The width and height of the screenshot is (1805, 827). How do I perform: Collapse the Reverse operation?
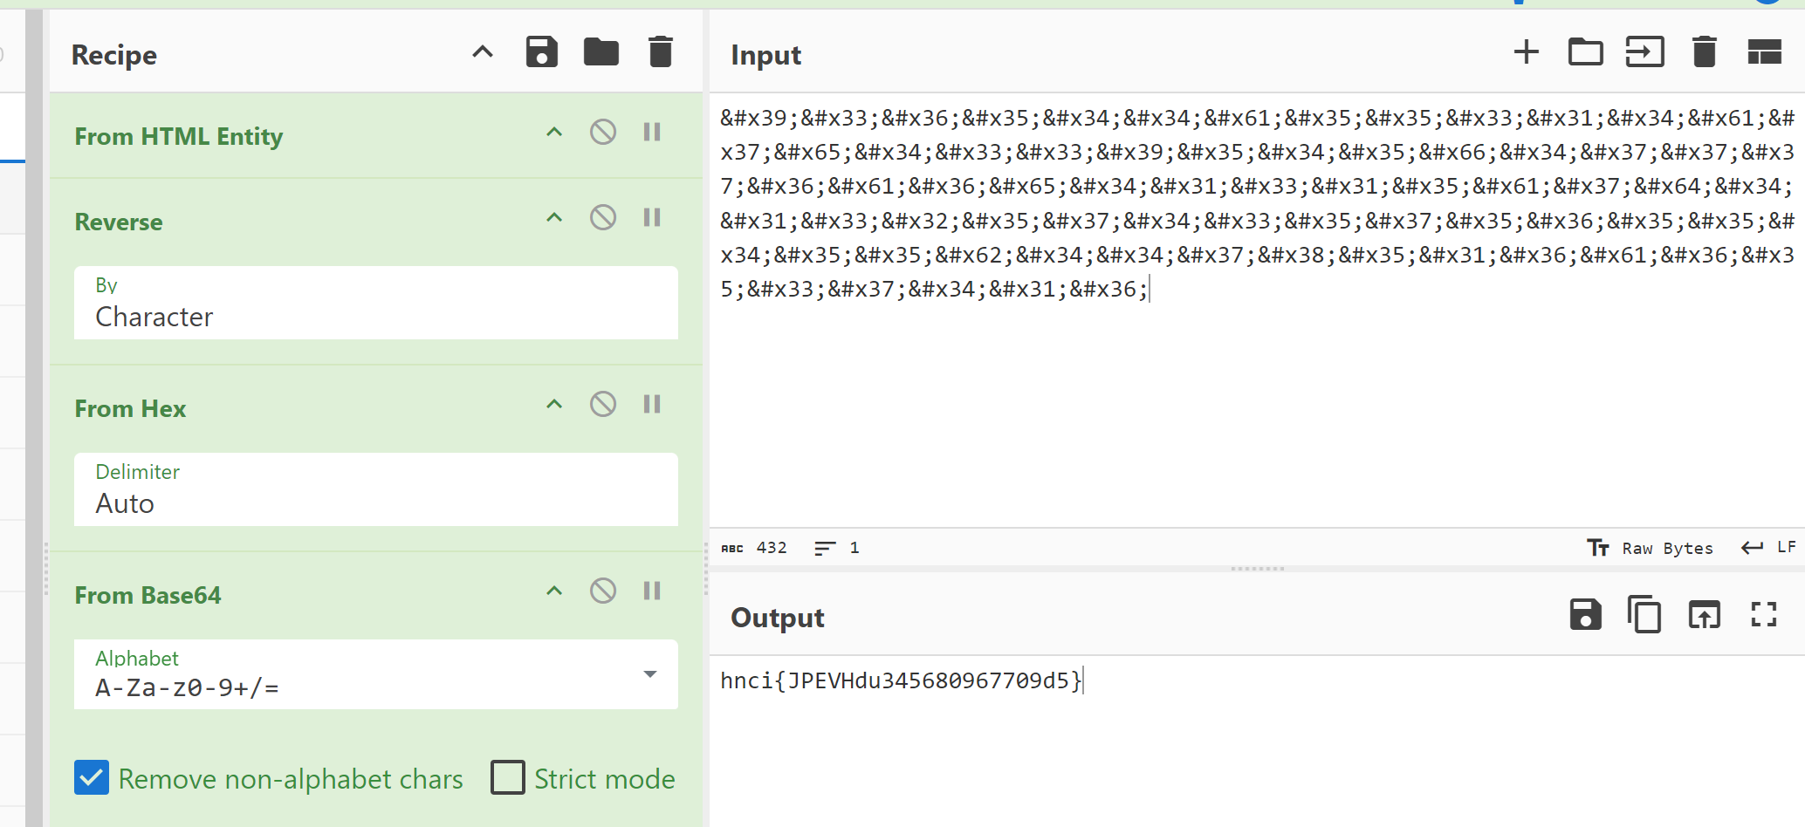[x=554, y=218]
